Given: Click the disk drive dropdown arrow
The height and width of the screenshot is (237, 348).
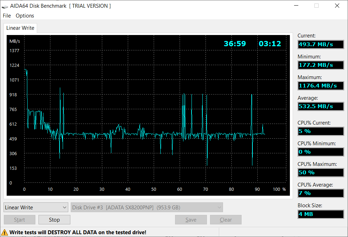Looking at the screenshot, I should click(219, 208).
